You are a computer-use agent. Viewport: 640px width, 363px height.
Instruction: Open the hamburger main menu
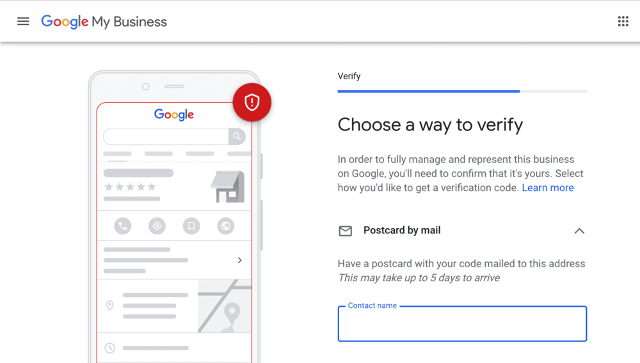(x=23, y=21)
